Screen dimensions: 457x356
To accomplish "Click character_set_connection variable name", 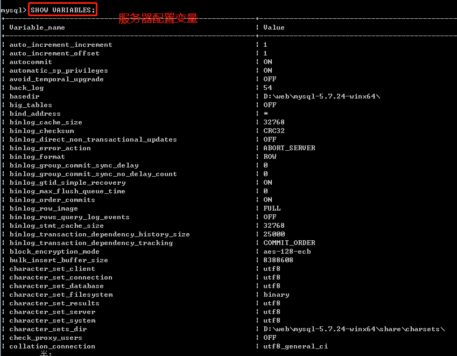I will (61, 277).
